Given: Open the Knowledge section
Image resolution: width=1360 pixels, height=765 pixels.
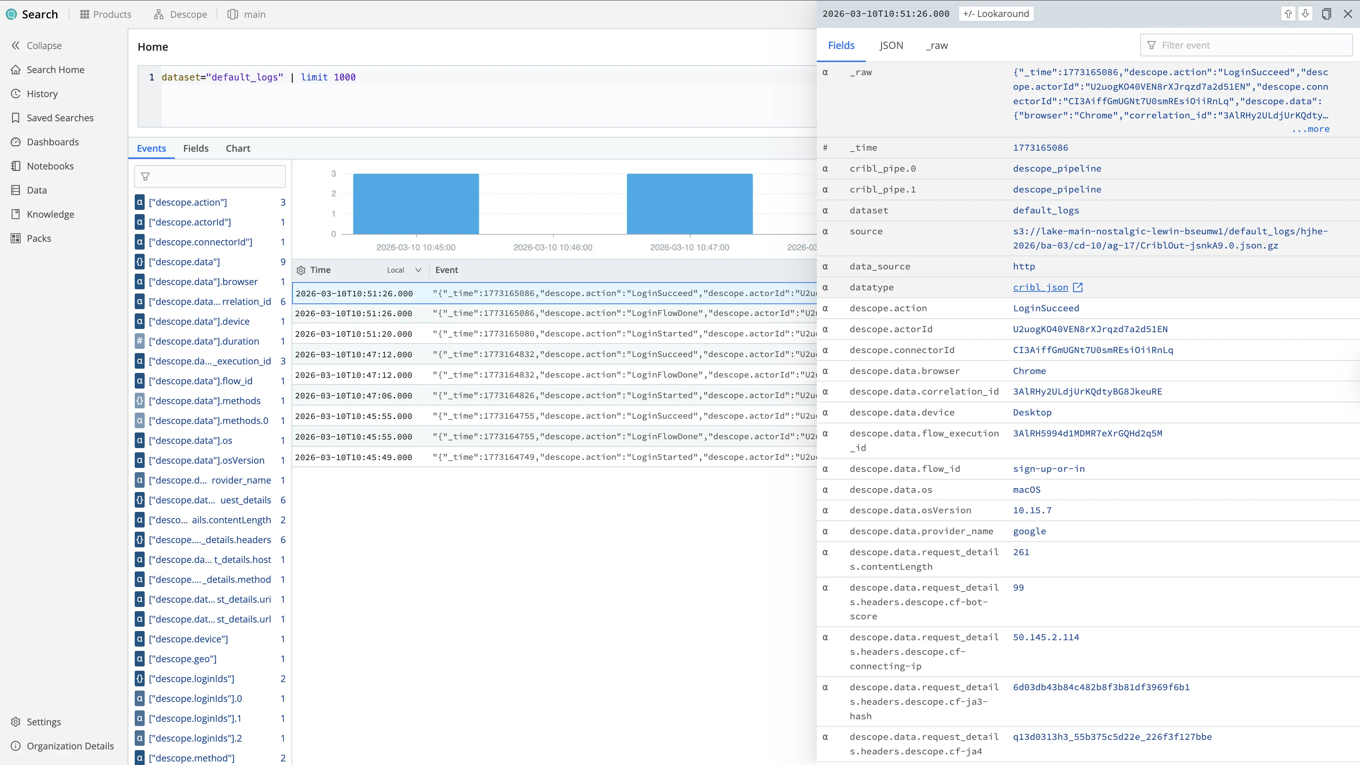Looking at the screenshot, I should pos(50,214).
